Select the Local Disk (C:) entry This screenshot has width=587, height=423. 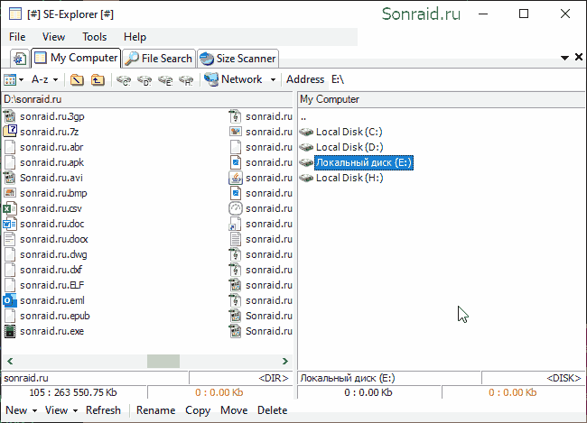click(x=349, y=132)
